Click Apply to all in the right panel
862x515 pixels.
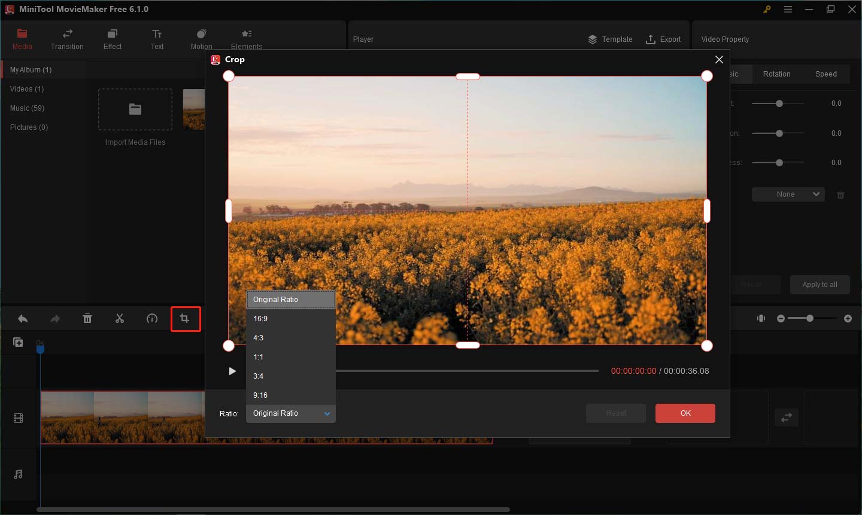819,285
